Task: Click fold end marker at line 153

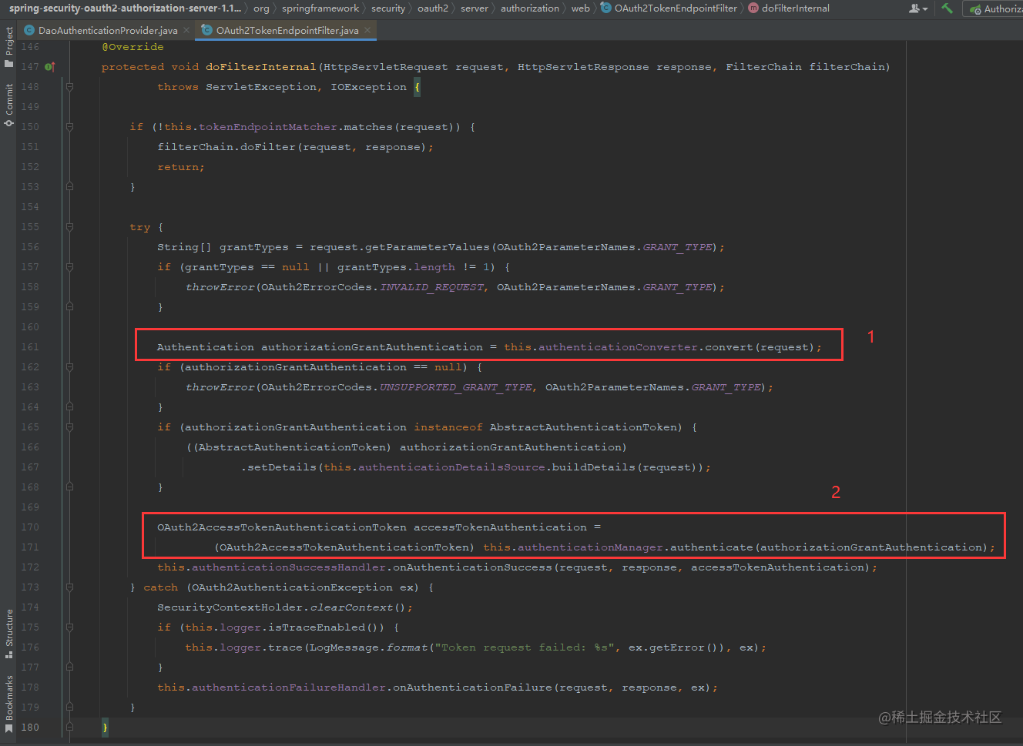Action: pyautogui.click(x=69, y=187)
